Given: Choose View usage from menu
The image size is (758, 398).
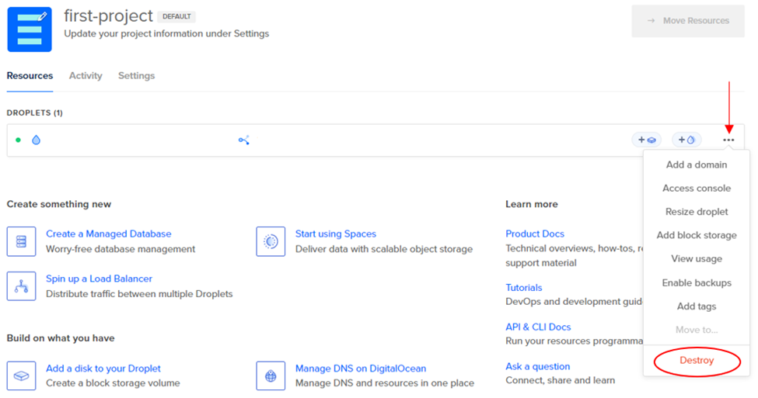Looking at the screenshot, I should tap(697, 259).
